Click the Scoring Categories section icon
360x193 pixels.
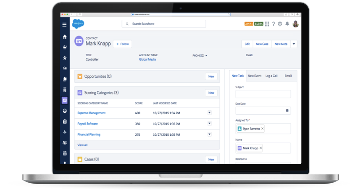(80, 93)
